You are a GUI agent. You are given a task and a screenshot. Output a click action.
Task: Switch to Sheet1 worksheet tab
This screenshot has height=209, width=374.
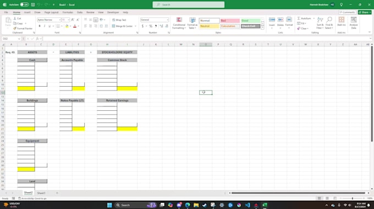coord(41,193)
